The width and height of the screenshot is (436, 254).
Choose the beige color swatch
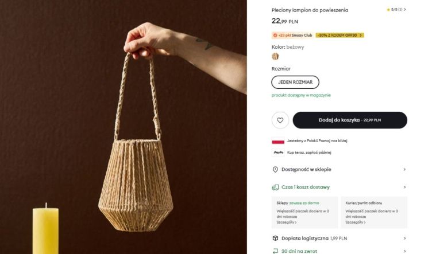click(x=275, y=56)
